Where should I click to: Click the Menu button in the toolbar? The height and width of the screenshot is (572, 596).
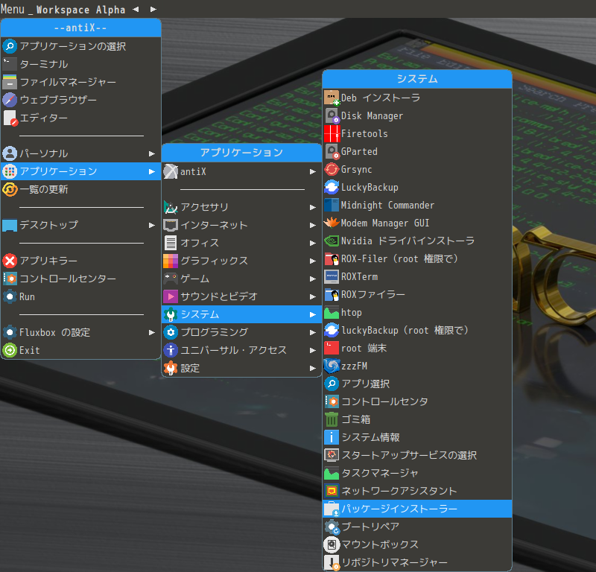[13, 9]
